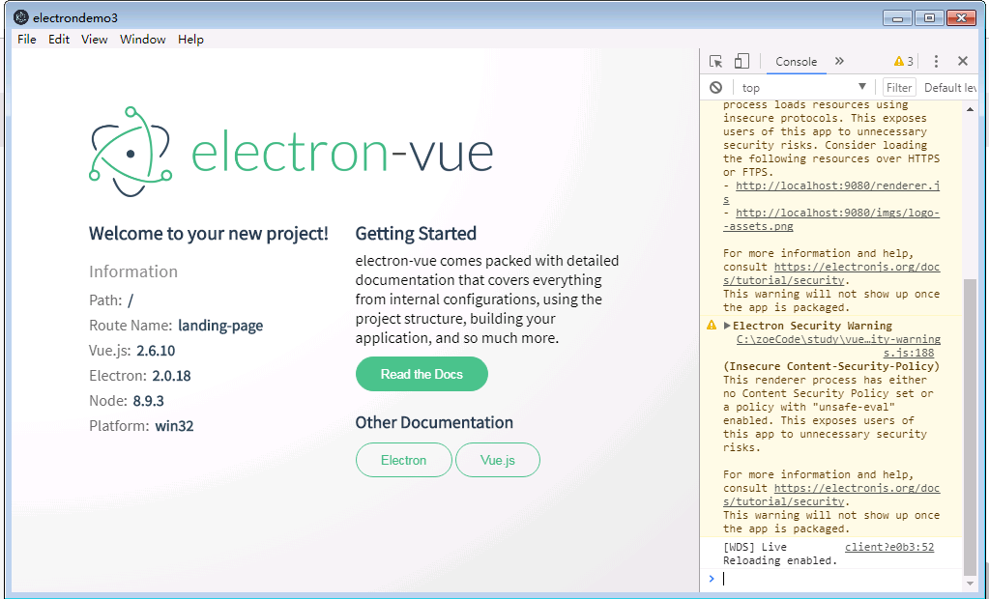The image size is (989, 599).
Task: Click the warnings count indicator
Action: click(x=904, y=61)
